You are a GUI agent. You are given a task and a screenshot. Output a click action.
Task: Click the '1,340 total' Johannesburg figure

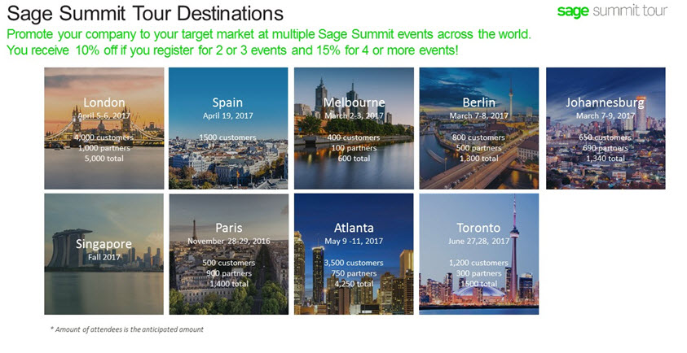pos(606,159)
